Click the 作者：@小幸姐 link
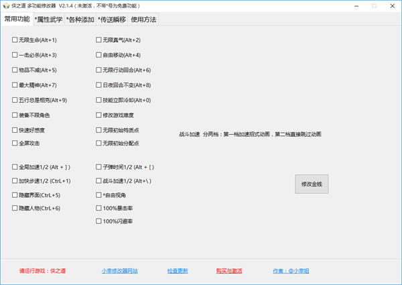 click(x=291, y=271)
